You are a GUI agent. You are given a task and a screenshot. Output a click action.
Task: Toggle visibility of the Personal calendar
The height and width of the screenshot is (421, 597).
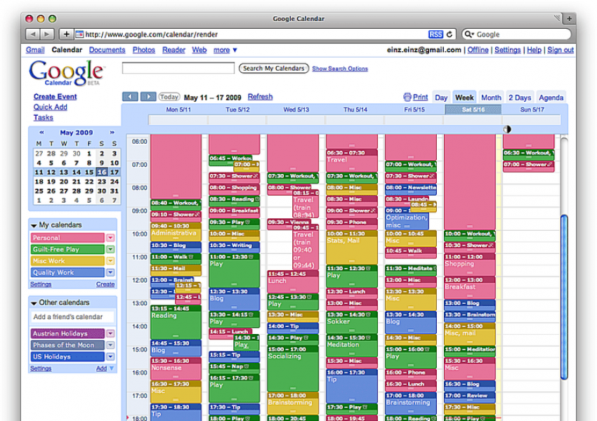67,238
